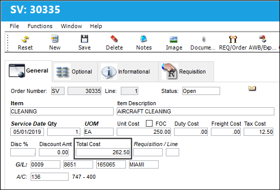Viewport: 280px width, 190px height.
Task: Click the Reset toolbar icon
Action: tap(25, 39)
